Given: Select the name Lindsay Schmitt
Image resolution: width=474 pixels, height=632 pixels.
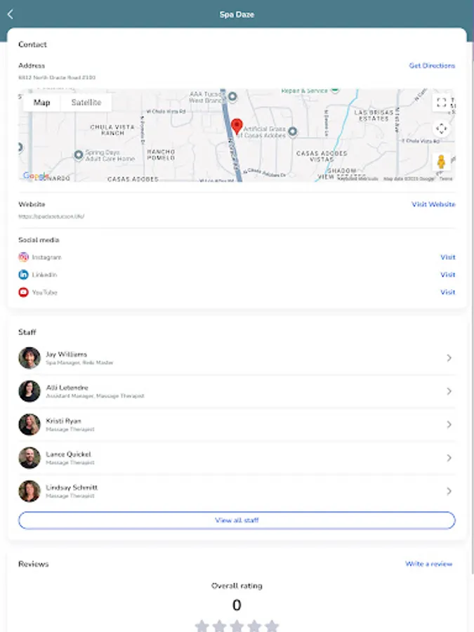Looking at the screenshot, I should (x=72, y=487).
